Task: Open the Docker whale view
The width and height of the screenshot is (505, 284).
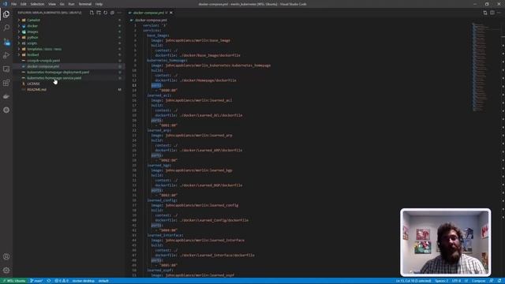Action: [6, 96]
